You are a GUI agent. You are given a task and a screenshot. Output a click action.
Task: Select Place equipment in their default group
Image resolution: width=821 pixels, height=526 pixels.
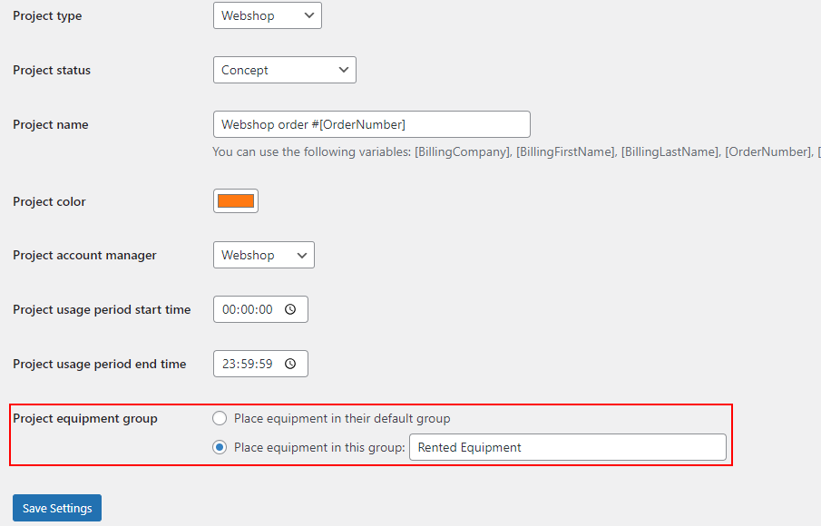click(220, 418)
